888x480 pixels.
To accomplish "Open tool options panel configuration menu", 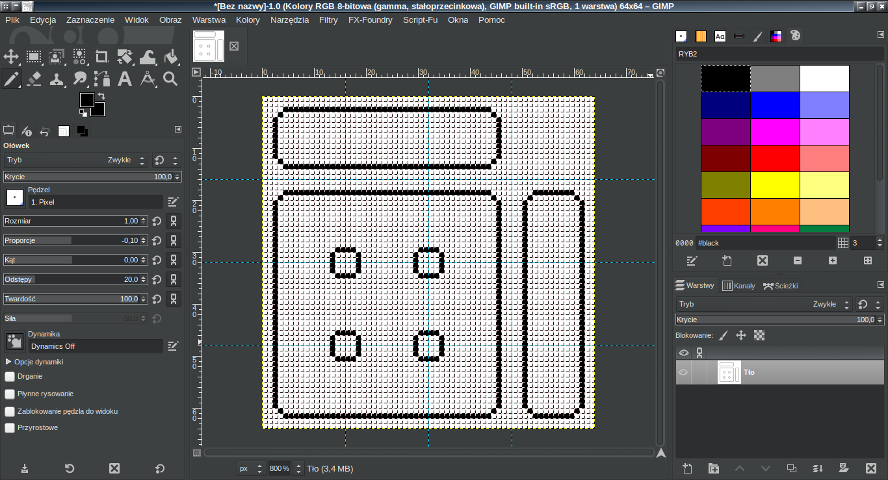I will (x=178, y=130).
